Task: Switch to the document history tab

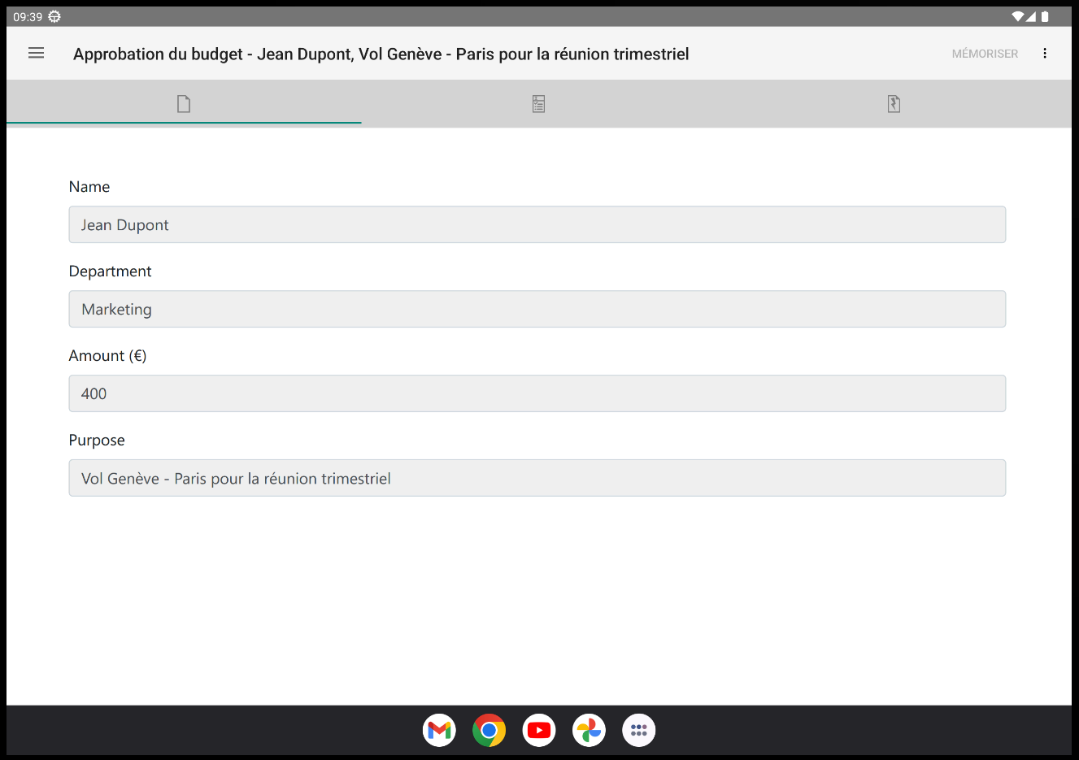Action: tap(894, 104)
